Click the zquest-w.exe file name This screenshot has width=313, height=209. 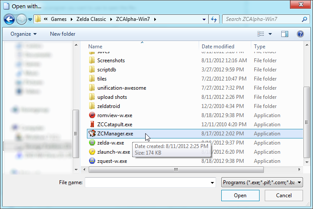pos(112,161)
